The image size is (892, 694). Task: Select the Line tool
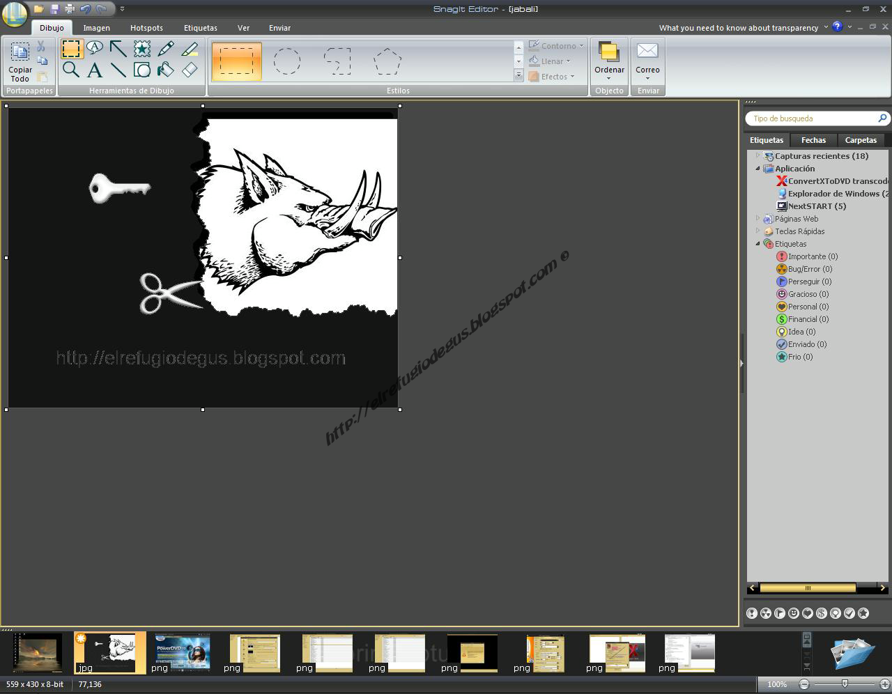point(118,69)
